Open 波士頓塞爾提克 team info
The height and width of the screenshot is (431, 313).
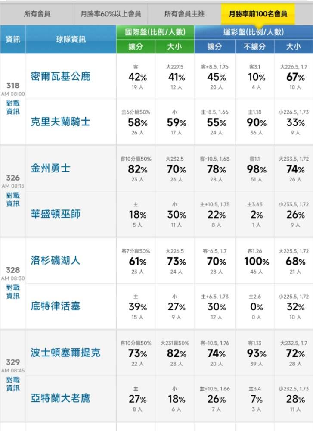tap(65, 353)
